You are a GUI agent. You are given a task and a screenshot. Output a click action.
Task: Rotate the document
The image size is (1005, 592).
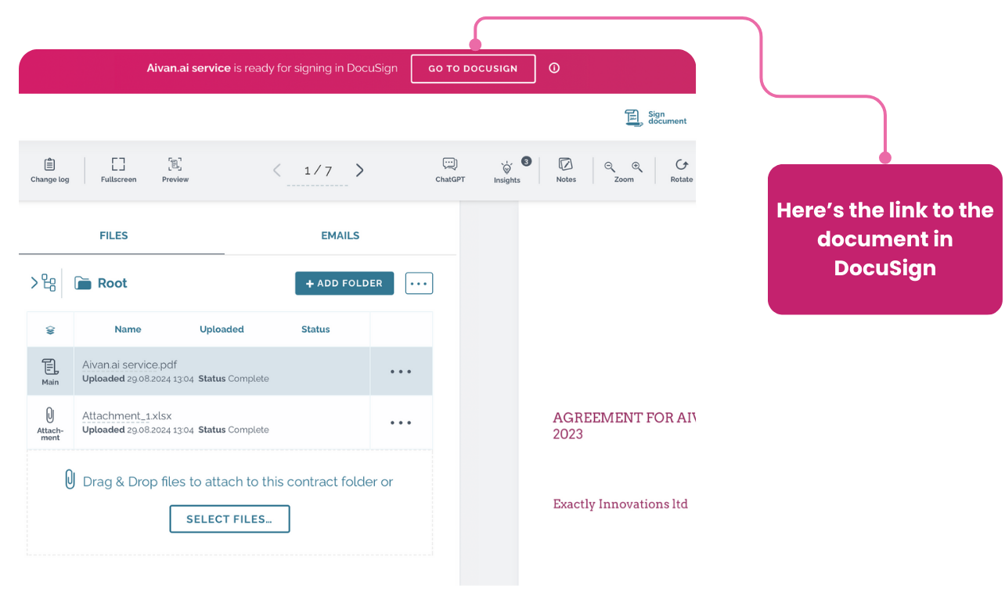682,170
